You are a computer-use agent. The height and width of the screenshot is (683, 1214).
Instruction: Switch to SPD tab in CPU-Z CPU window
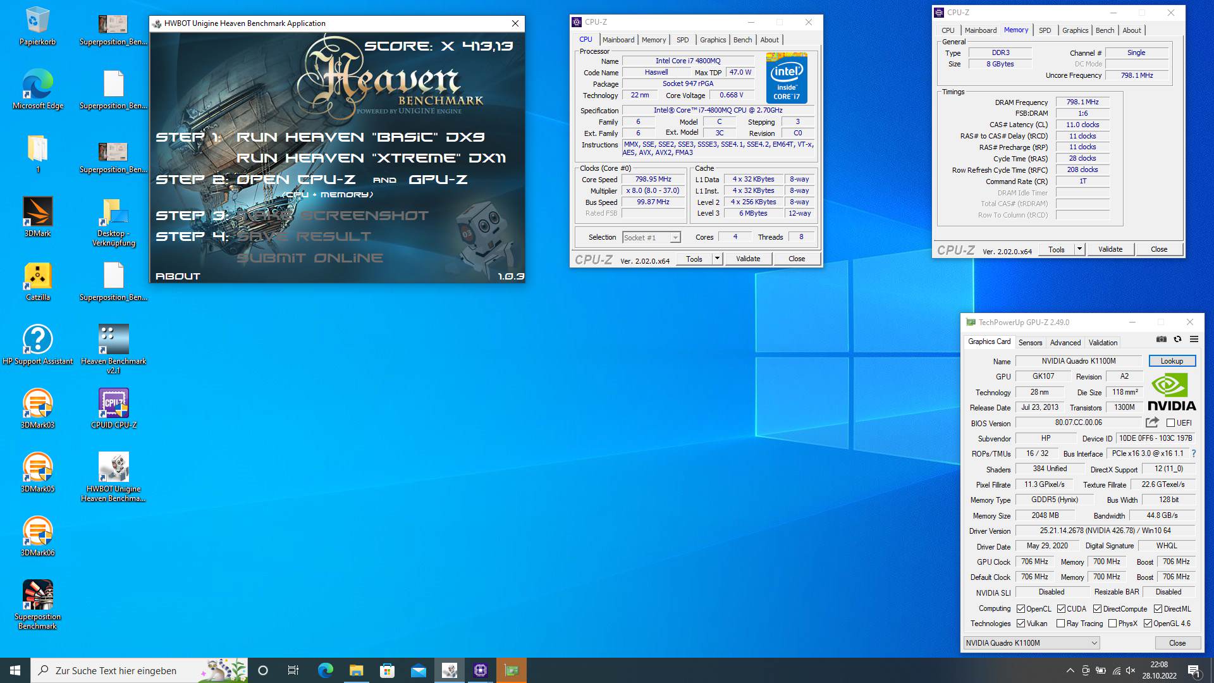click(682, 40)
